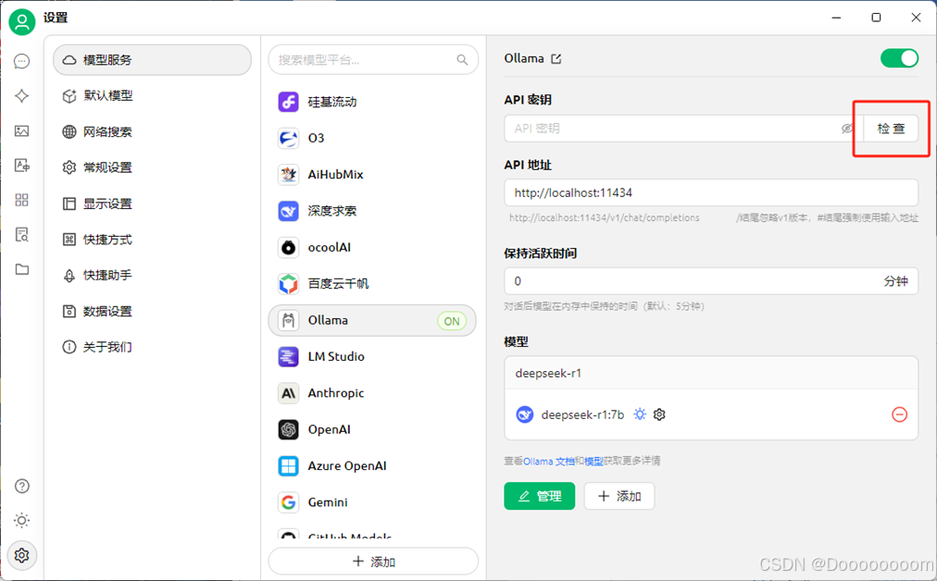Open 快捷方式 settings section
The height and width of the screenshot is (581, 937).
tap(153, 240)
